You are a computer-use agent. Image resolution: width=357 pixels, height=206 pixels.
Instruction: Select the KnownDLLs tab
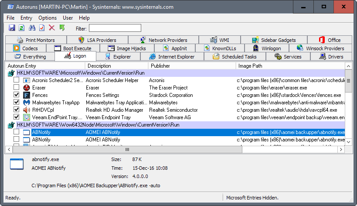tap(220, 48)
